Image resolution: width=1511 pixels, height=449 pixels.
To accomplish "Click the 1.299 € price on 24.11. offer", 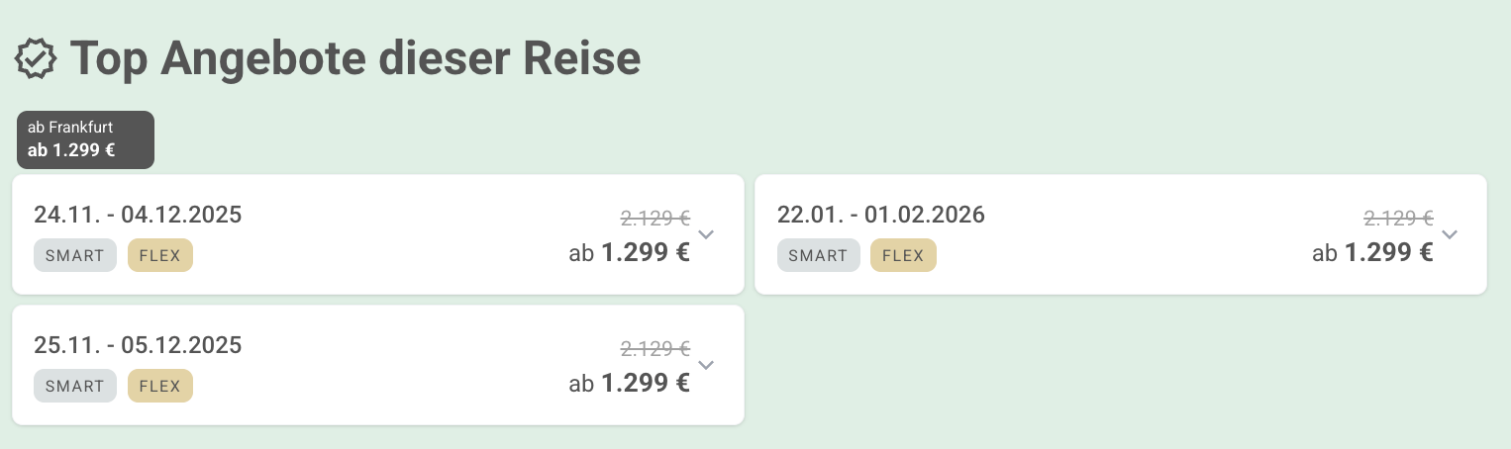I will [x=646, y=253].
